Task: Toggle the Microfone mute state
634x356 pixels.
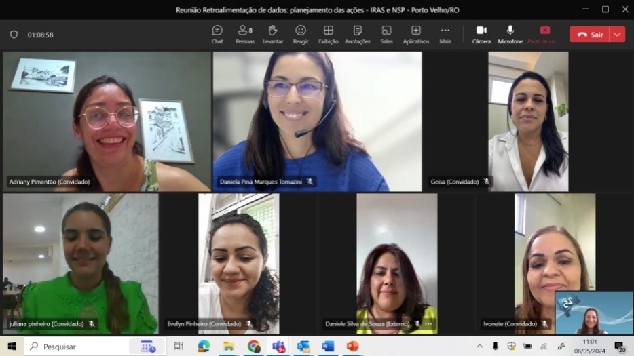Action: (x=510, y=35)
